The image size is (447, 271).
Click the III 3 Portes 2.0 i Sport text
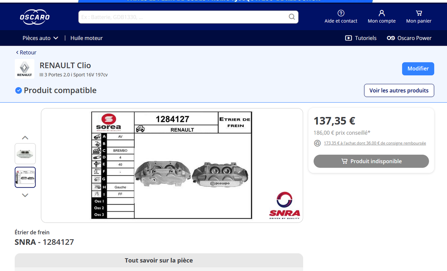pyautogui.click(x=74, y=75)
